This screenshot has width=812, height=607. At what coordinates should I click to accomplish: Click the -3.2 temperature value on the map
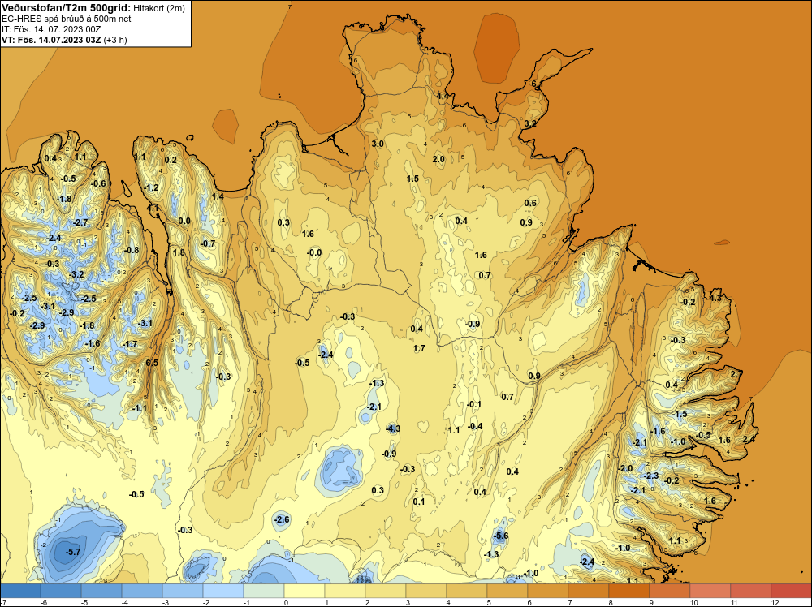tap(76, 274)
